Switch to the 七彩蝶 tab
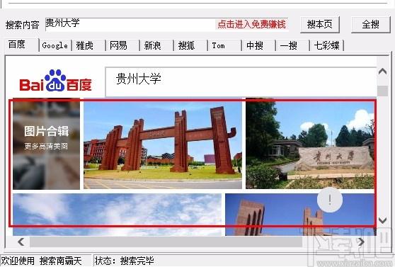 point(327,45)
